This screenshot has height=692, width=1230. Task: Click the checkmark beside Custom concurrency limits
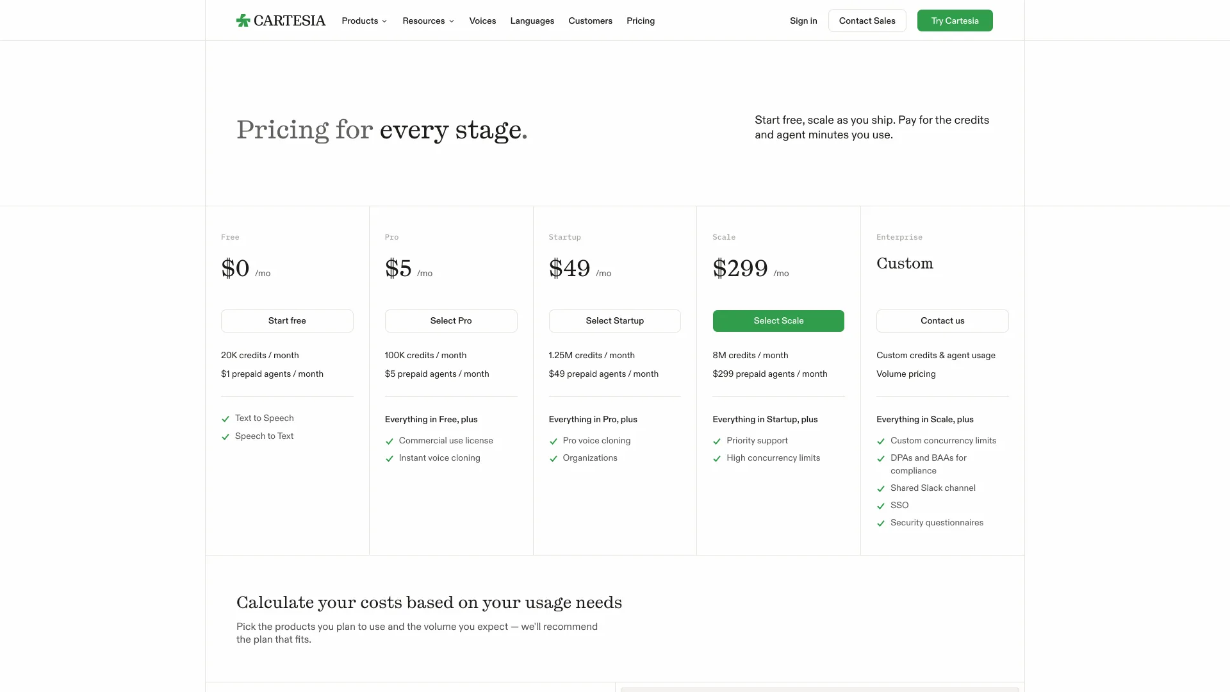tap(881, 441)
